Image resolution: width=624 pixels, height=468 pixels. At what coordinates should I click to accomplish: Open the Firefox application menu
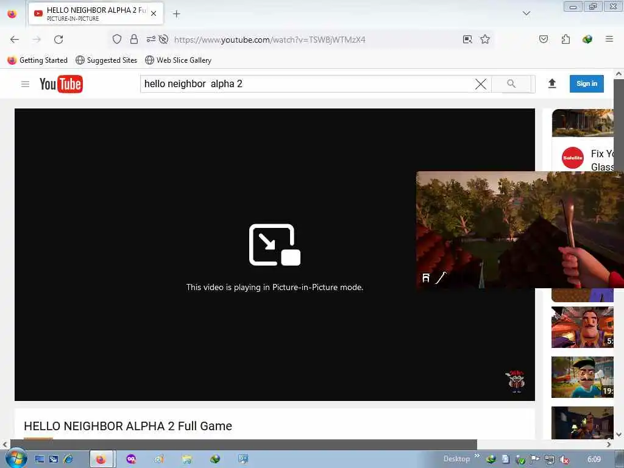coord(609,39)
